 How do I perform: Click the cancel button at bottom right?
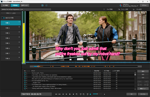(x=143, y=94)
